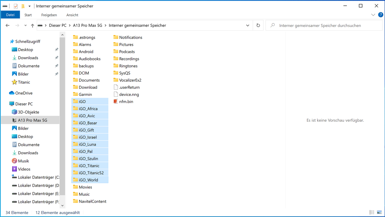The width and height of the screenshot is (385, 217).
Task: Select the Movies folder icon
Action: [75, 187]
